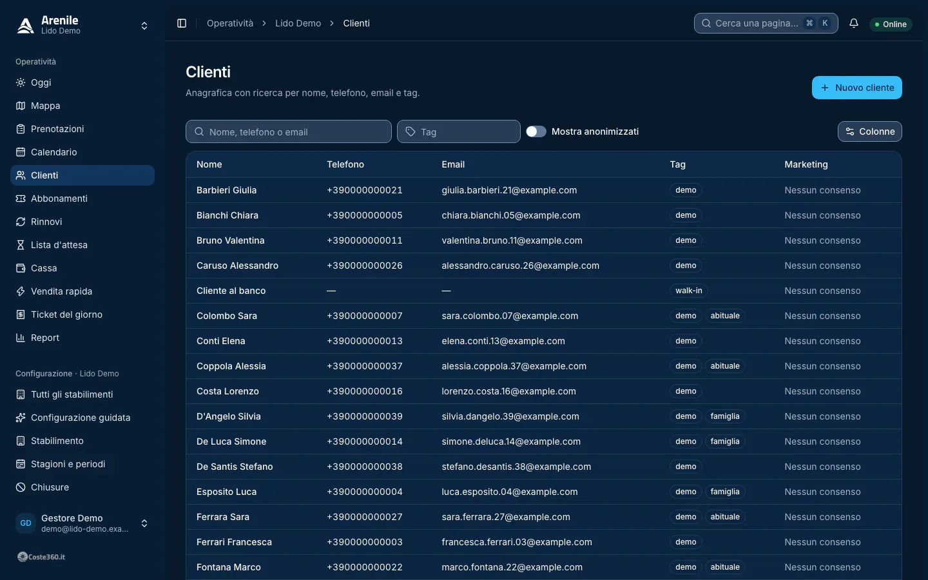Focus the Tag filter field

click(x=459, y=131)
